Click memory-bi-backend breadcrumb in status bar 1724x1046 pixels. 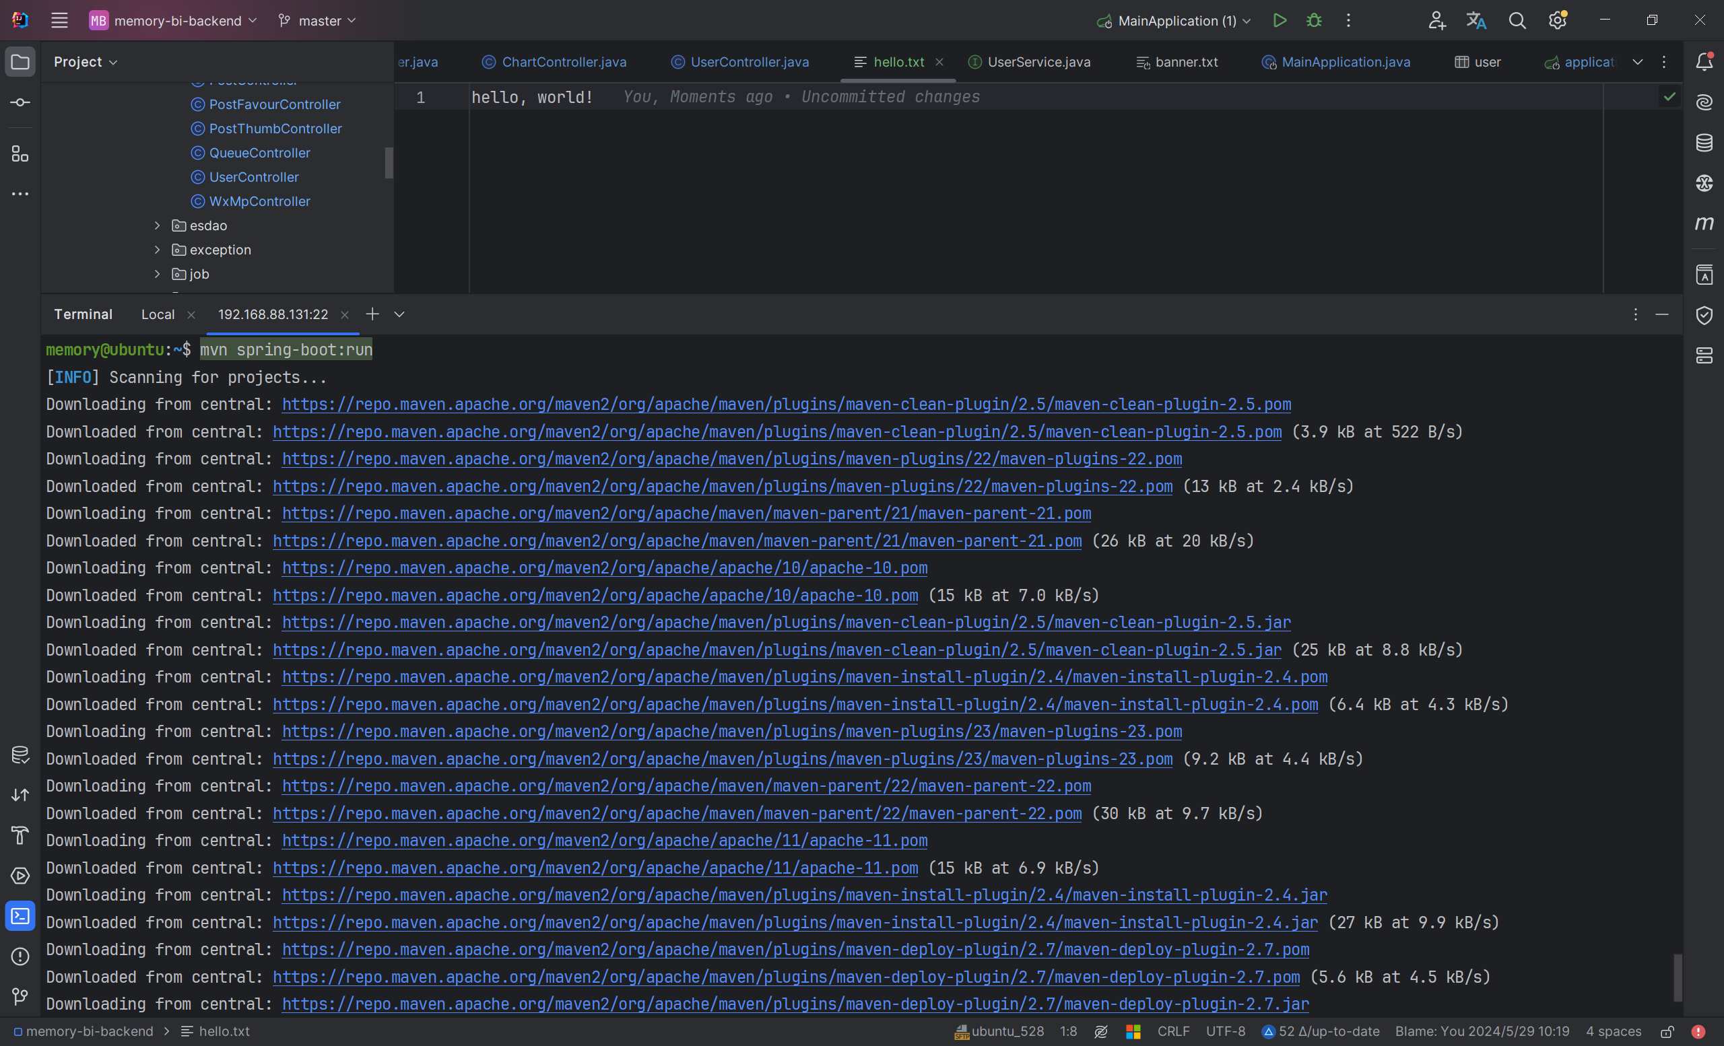[84, 1031]
